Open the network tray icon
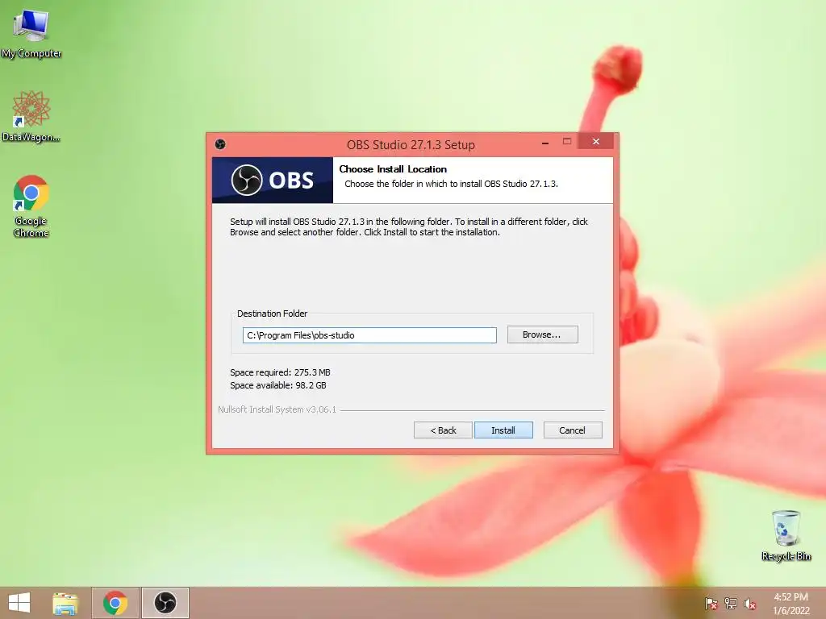This screenshot has height=619, width=826. point(731,604)
